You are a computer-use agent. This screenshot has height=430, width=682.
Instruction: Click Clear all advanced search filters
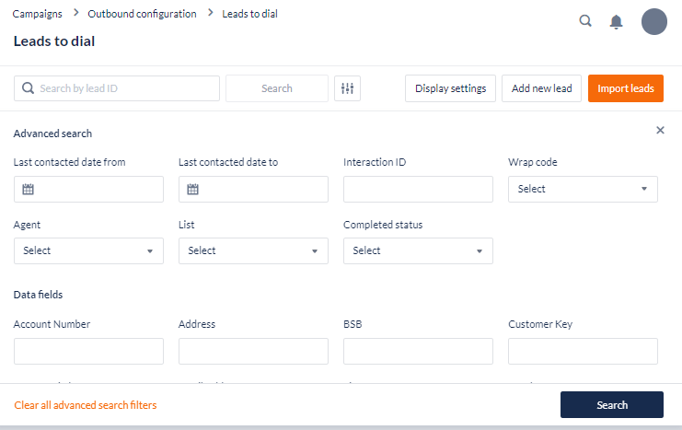pyautogui.click(x=86, y=405)
